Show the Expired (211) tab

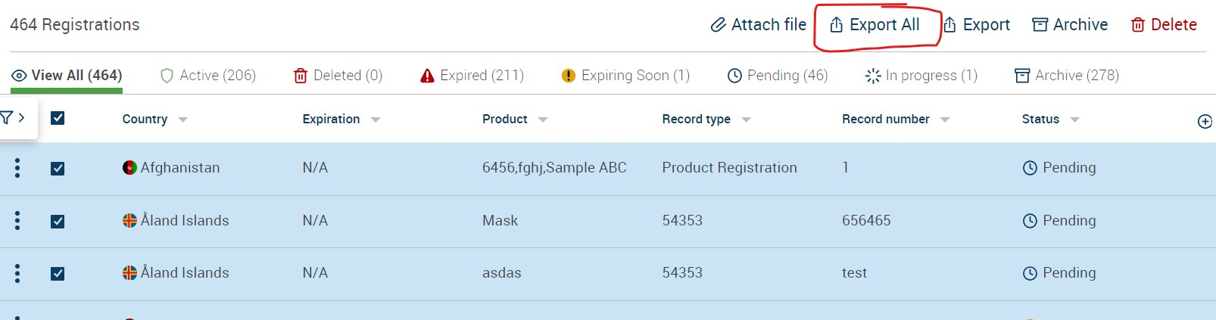point(472,76)
